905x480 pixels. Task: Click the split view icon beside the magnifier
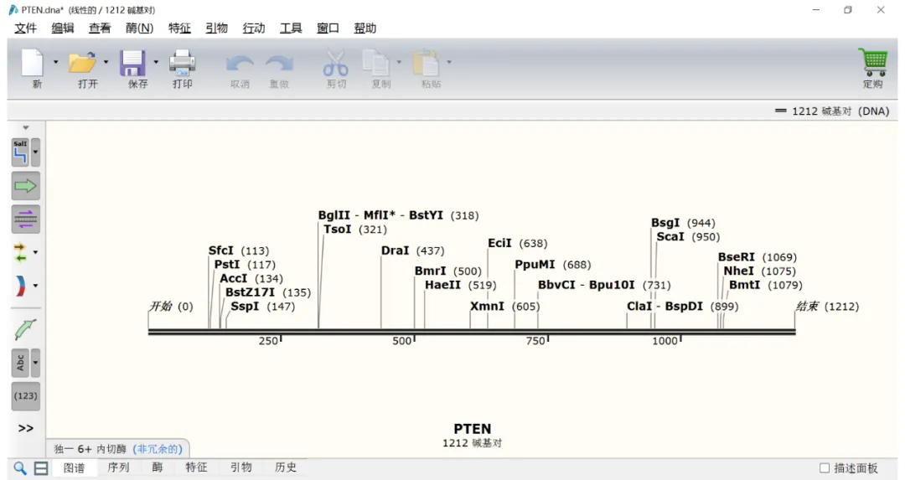pyautogui.click(x=40, y=468)
